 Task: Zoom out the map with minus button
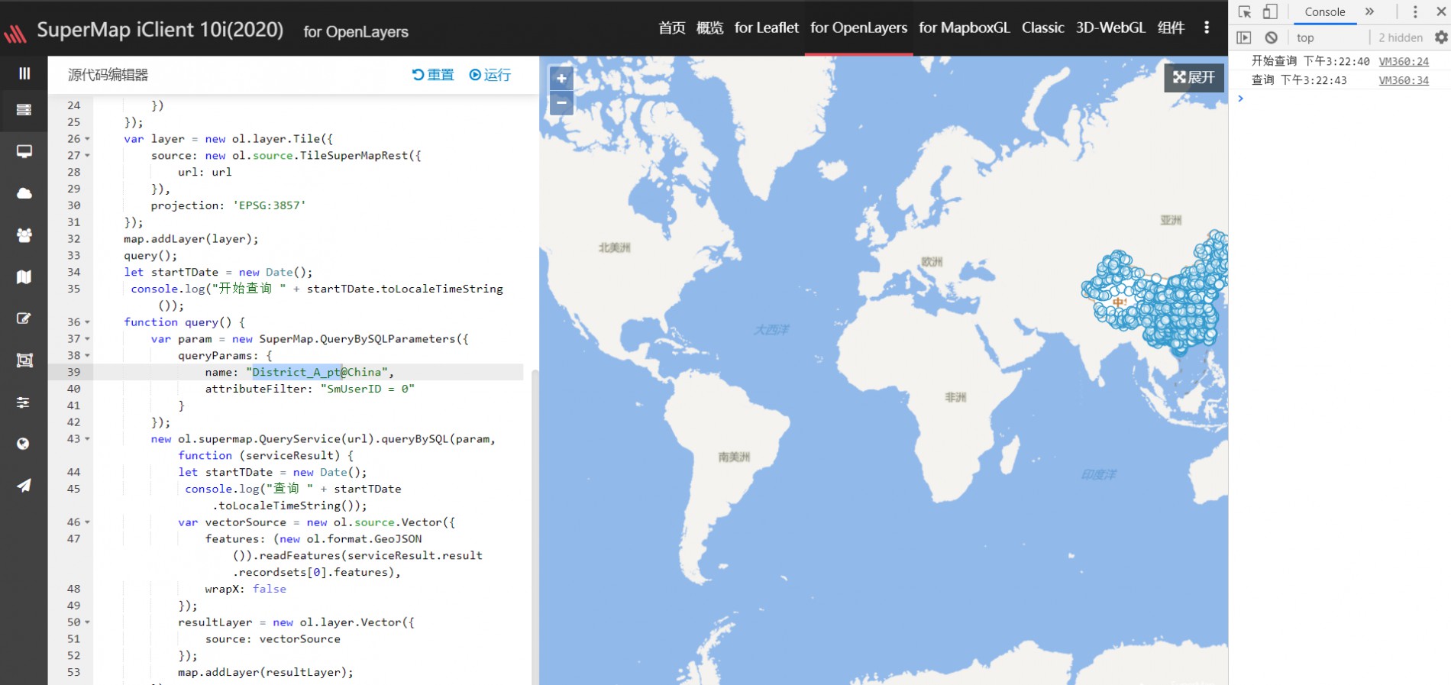pyautogui.click(x=561, y=102)
